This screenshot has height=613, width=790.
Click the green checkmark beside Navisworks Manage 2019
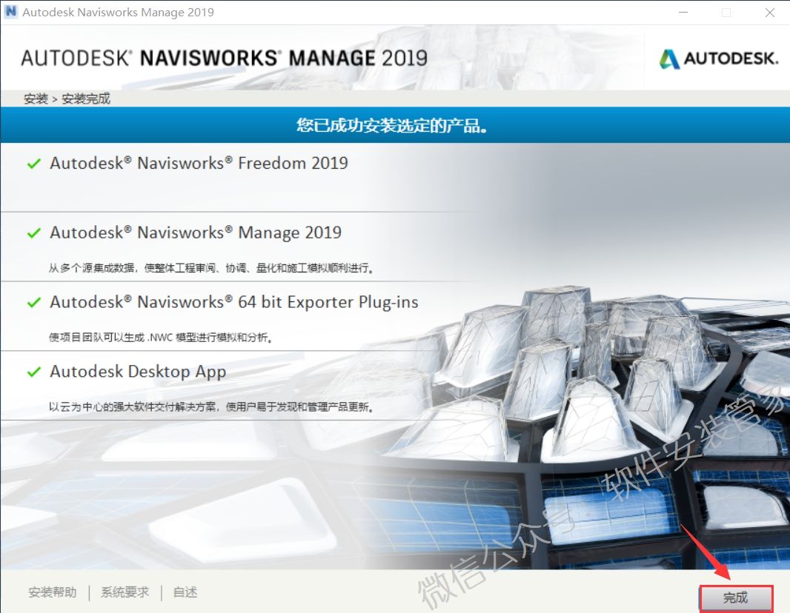33,233
